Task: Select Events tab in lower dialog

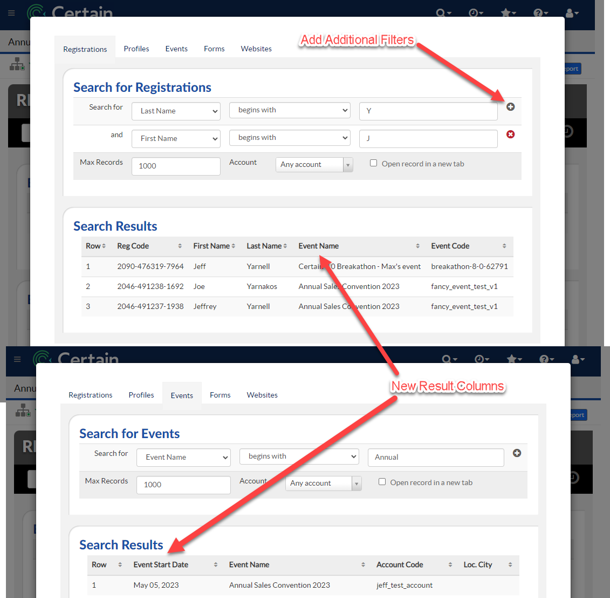Action: pyautogui.click(x=182, y=395)
